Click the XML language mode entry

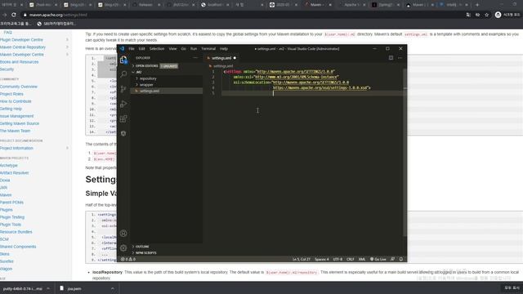point(361,259)
